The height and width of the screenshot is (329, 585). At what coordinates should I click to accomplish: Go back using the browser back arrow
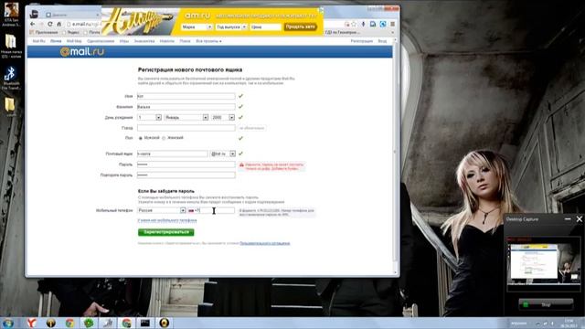[33, 24]
